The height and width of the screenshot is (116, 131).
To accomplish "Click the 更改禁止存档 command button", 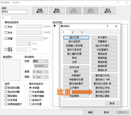I will 104,88.
